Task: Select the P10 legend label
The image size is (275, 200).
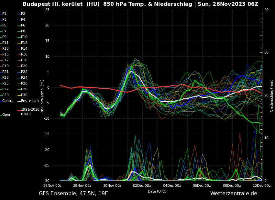Action: pos(24,37)
